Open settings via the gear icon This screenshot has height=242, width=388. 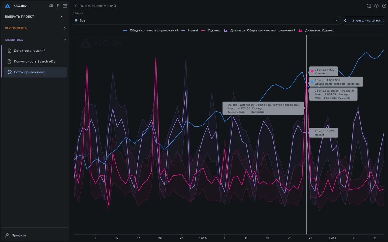click(376, 6)
